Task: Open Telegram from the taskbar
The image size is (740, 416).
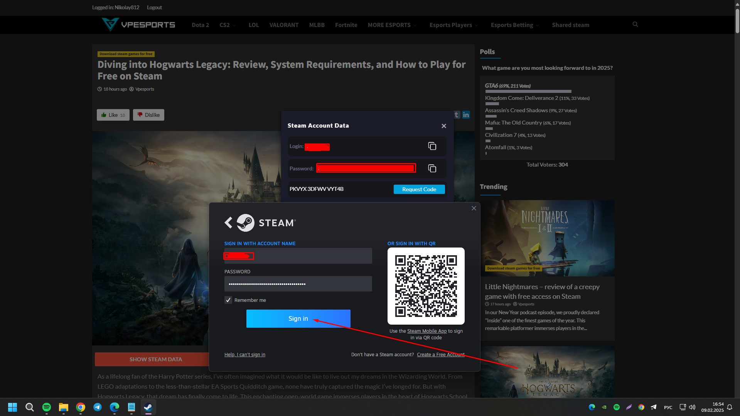Action: click(x=98, y=407)
